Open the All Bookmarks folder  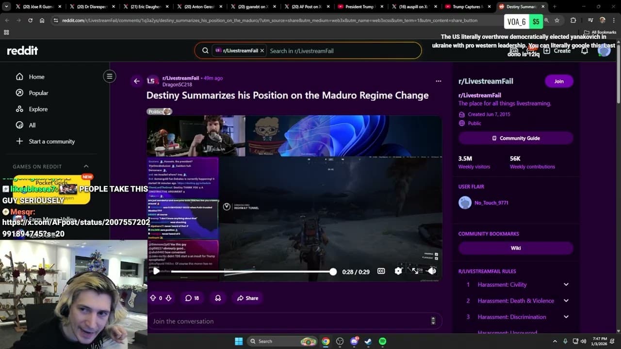point(600,32)
